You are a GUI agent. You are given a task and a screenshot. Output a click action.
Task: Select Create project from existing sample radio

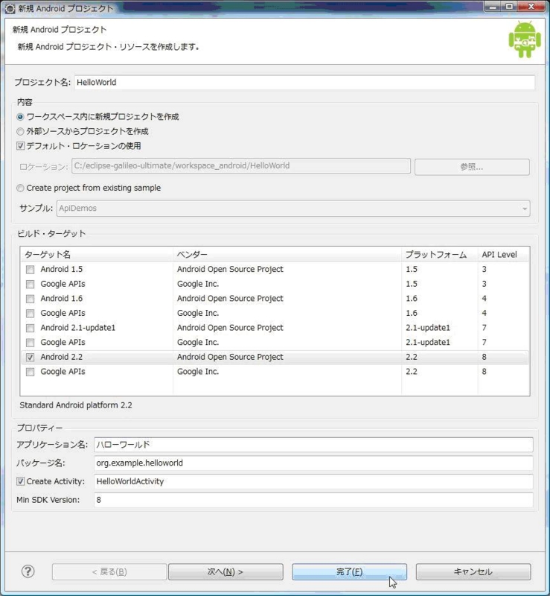click(x=20, y=188)
